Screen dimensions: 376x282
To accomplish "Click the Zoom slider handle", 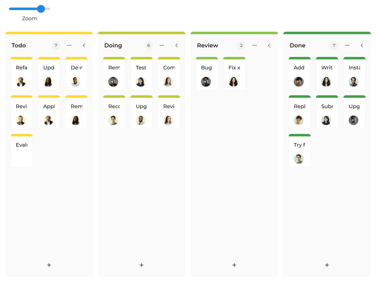I will (x=41, y=9).
